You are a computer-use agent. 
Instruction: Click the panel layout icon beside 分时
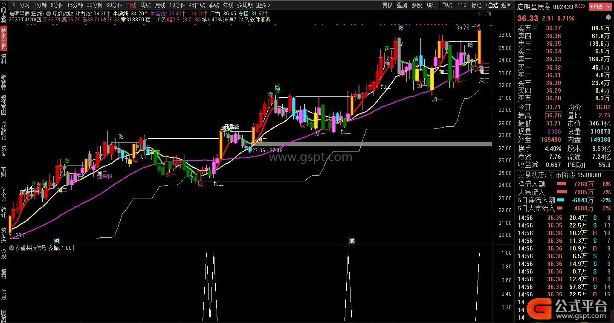tap(13, 5)
